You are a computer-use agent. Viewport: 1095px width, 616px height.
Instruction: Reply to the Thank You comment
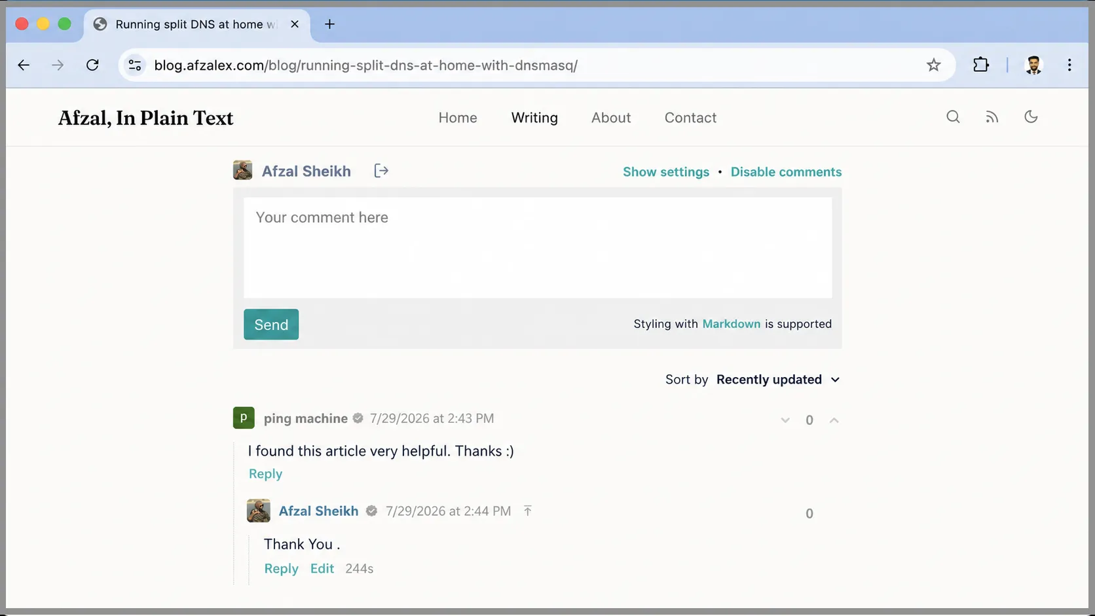tap(281, 569)
